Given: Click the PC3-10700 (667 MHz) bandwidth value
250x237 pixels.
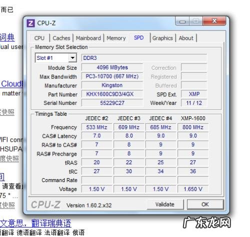Looking at the screenshot, I should click(x=112, y=76).
